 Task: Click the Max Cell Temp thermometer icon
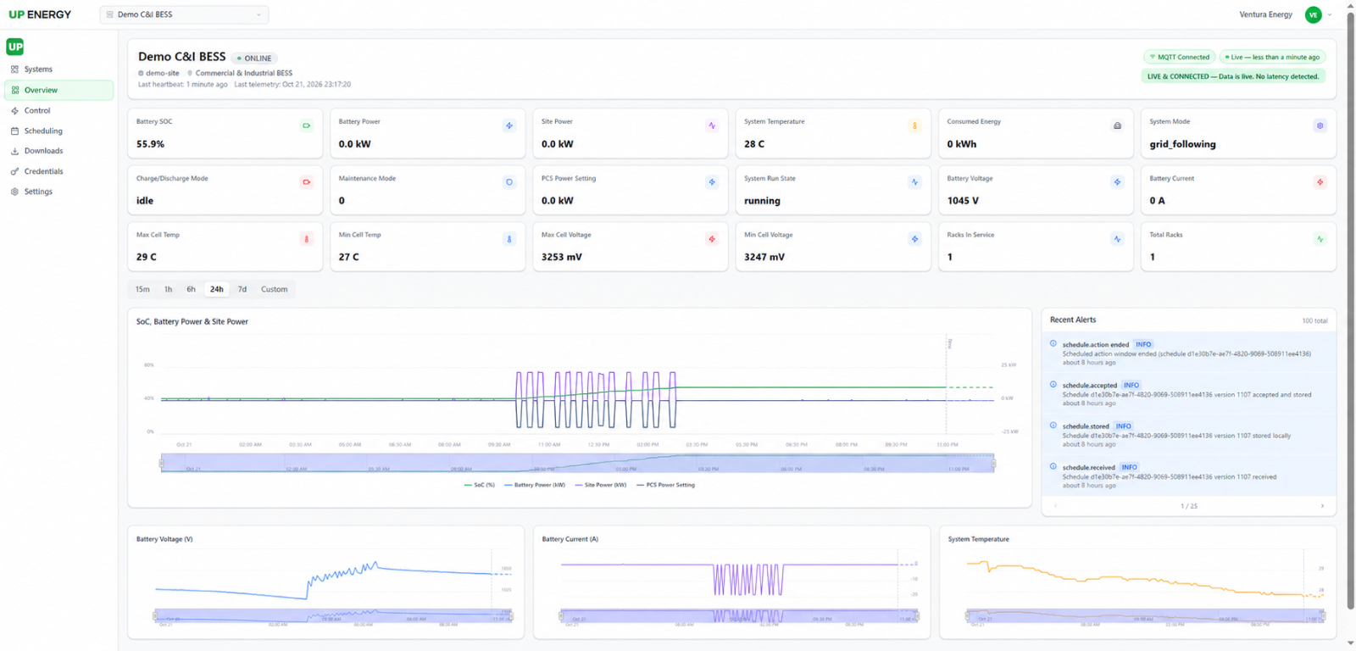[307, 239]
